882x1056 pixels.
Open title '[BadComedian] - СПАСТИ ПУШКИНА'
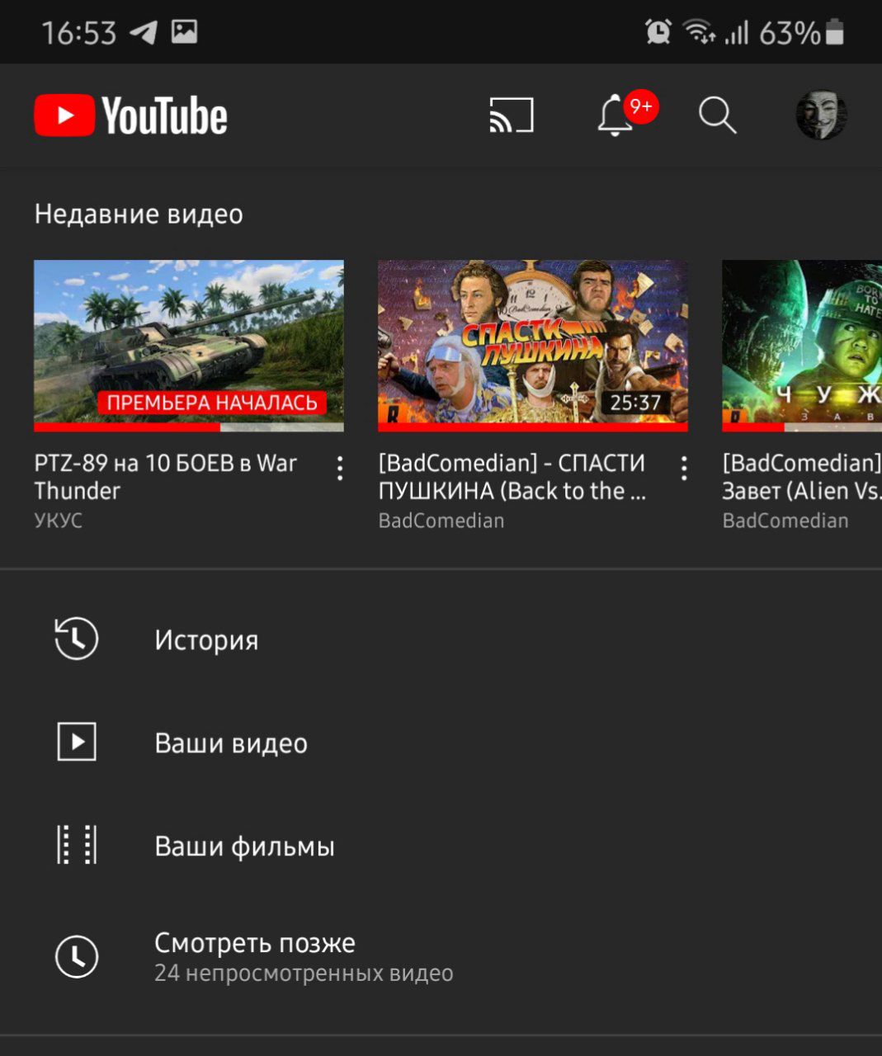pyautogui.click(x=512, y=477)
